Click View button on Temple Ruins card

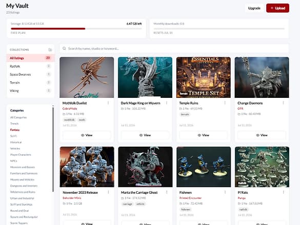(x=204, y=135)
